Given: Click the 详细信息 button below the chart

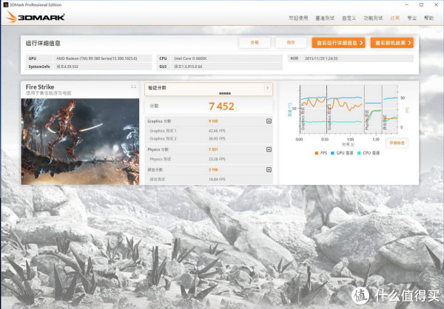Looking at the screenshot, I should [397, 143].
